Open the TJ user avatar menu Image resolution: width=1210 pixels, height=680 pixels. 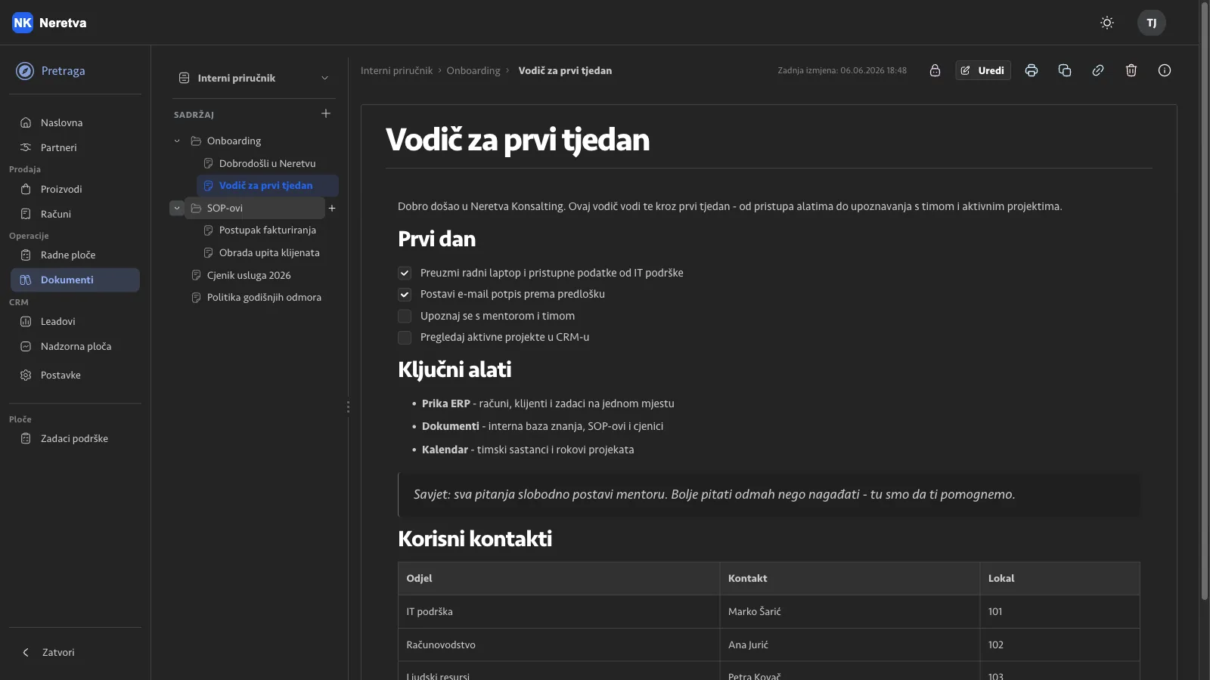1151,23
